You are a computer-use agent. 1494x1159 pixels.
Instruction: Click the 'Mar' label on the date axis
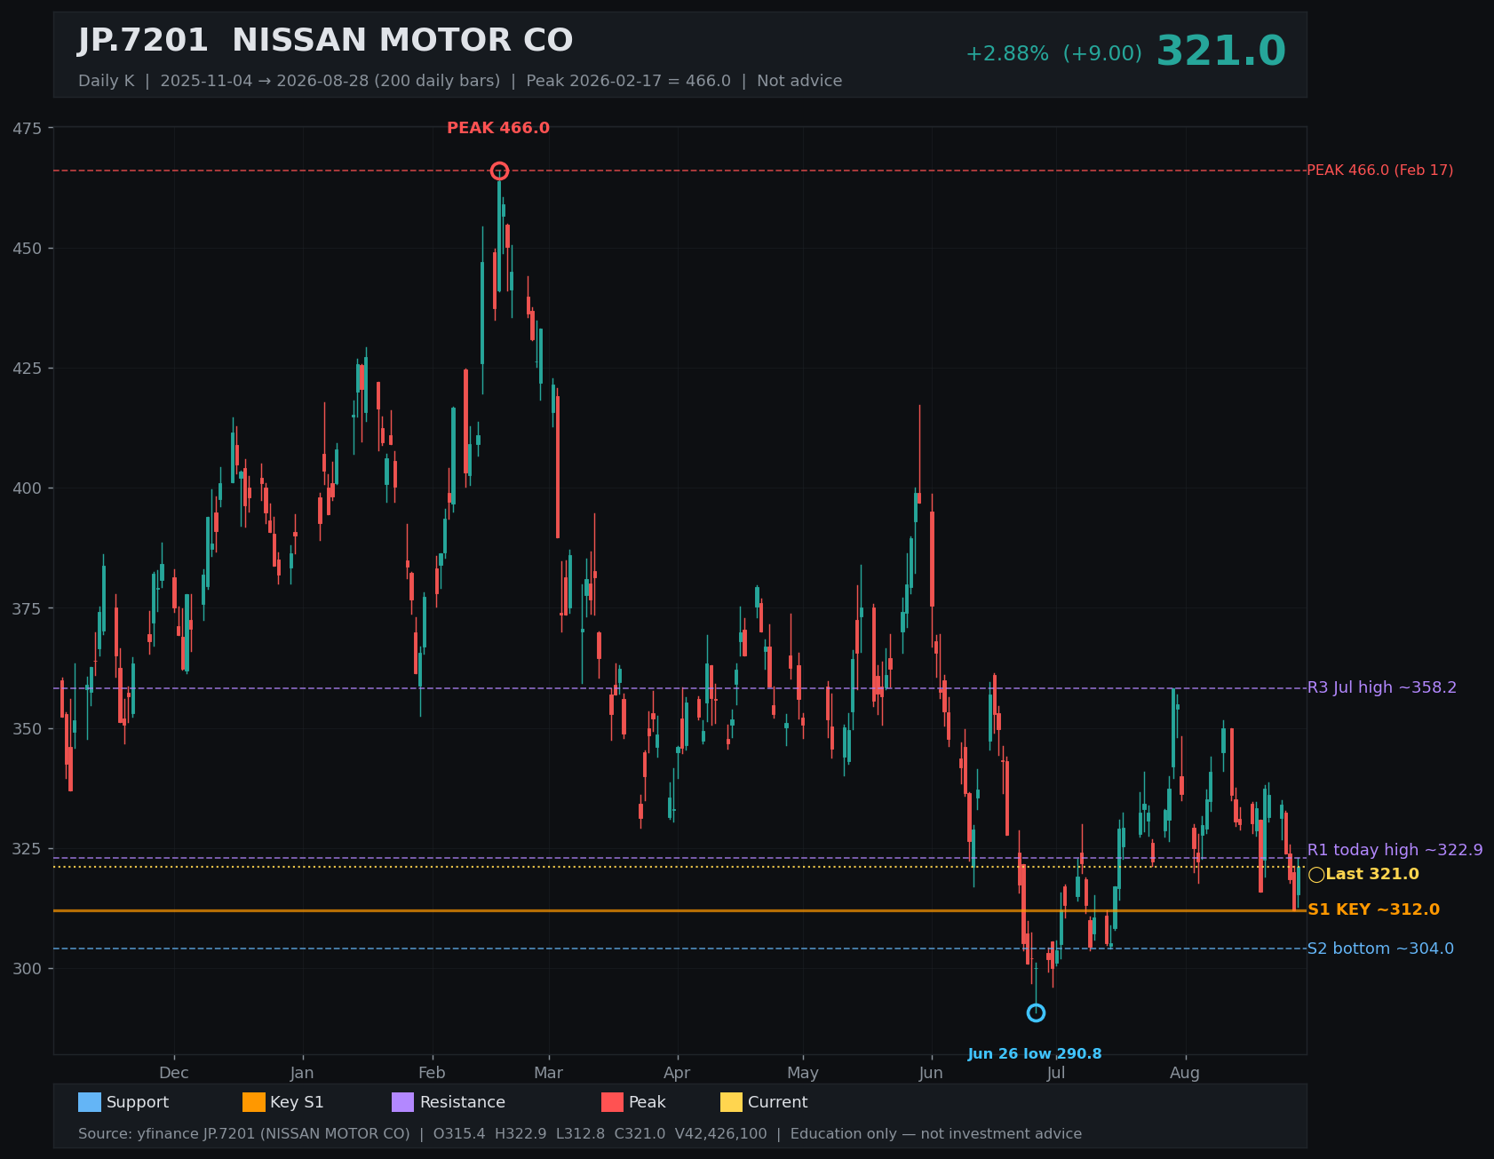549,1073
